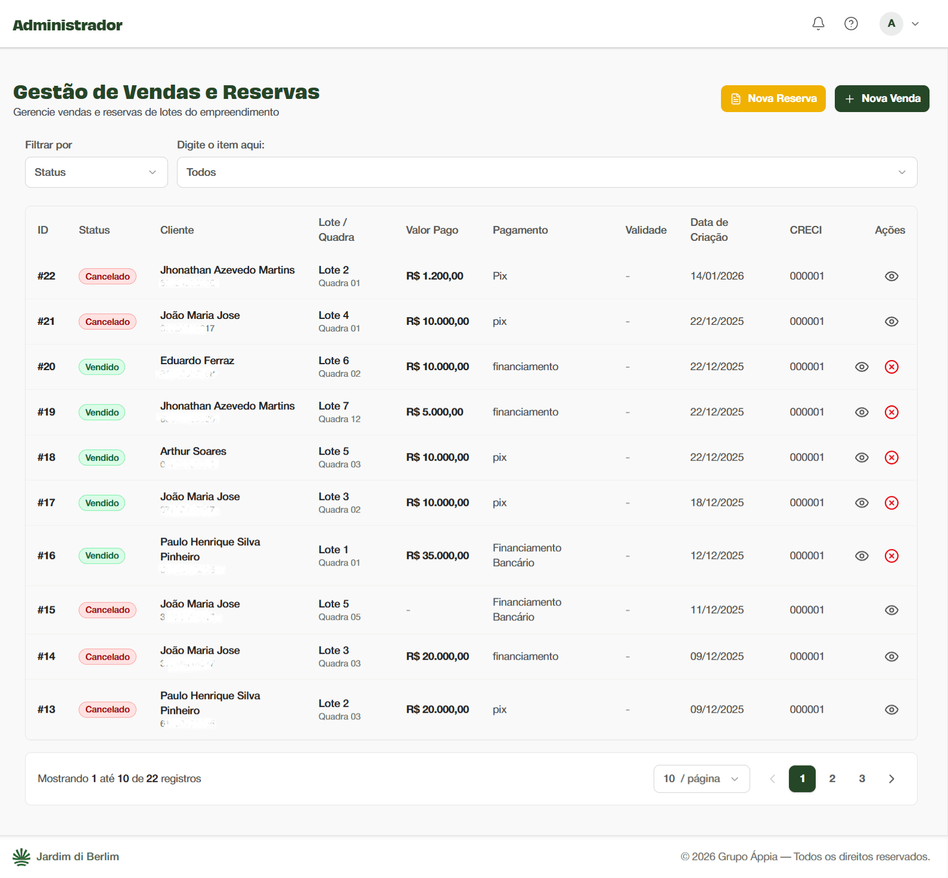Cancel sale #18 with red X

(x=891, y=457)
